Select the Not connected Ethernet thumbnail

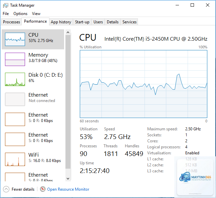pyautogui.click(x=15, y=99)
